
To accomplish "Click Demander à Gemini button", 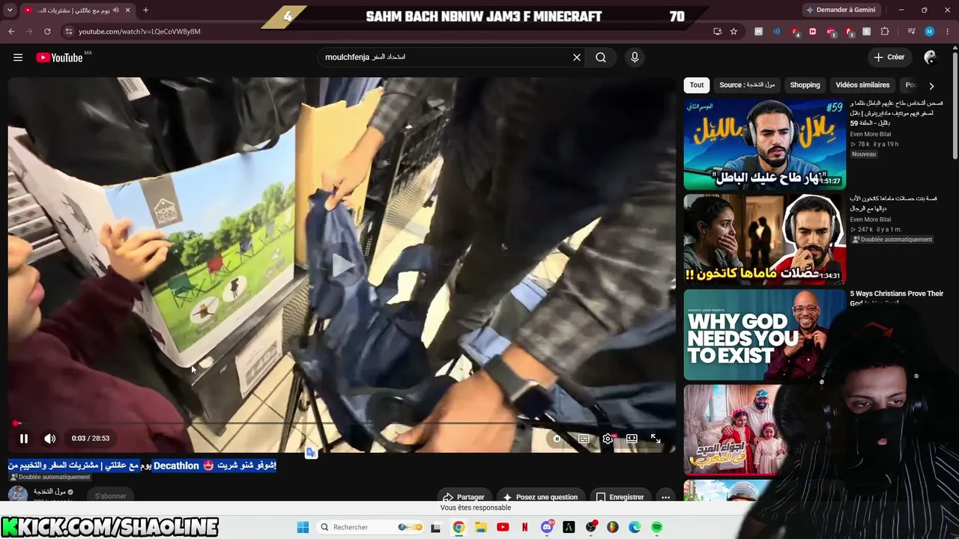I will 841,10.
